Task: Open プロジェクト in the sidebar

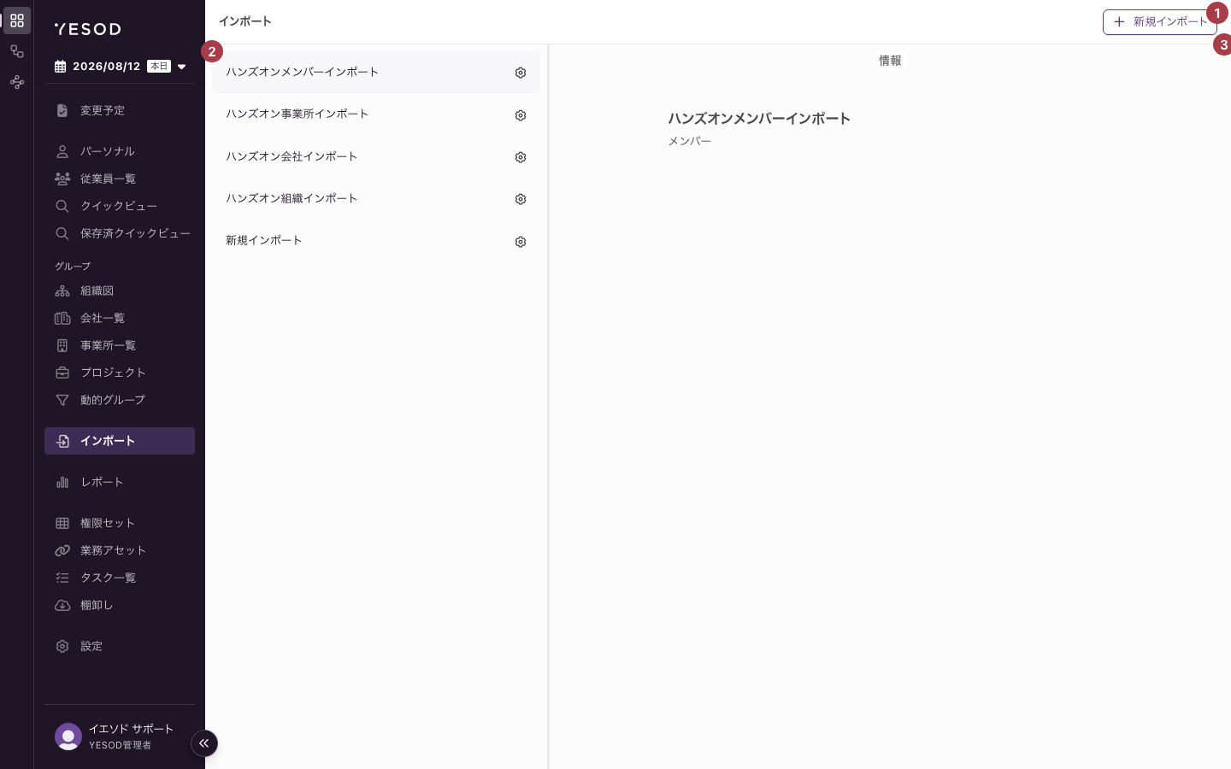Action: (120, 373)
